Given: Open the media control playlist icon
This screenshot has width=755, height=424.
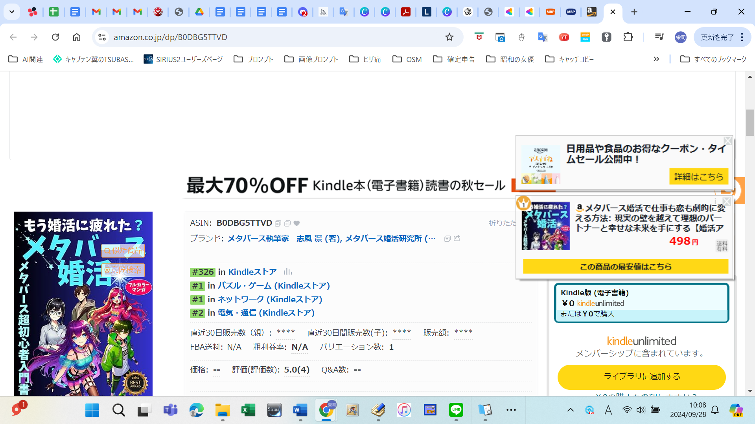Looking at the screenshot, I should coord(659,37).
